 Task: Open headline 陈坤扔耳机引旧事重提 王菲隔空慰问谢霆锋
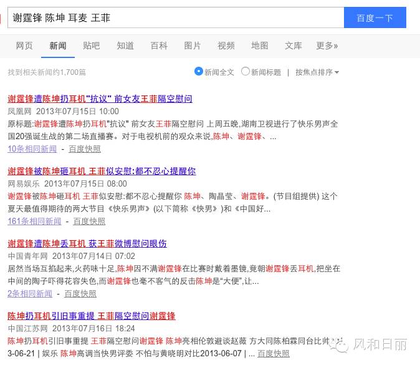pyautogui.click(x=92, y=316)
